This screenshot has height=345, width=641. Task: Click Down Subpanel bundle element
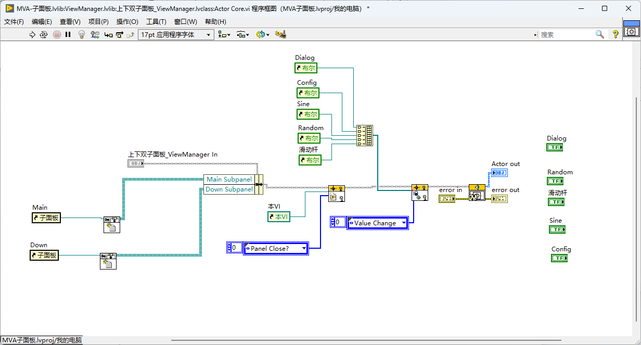[228, 189]
